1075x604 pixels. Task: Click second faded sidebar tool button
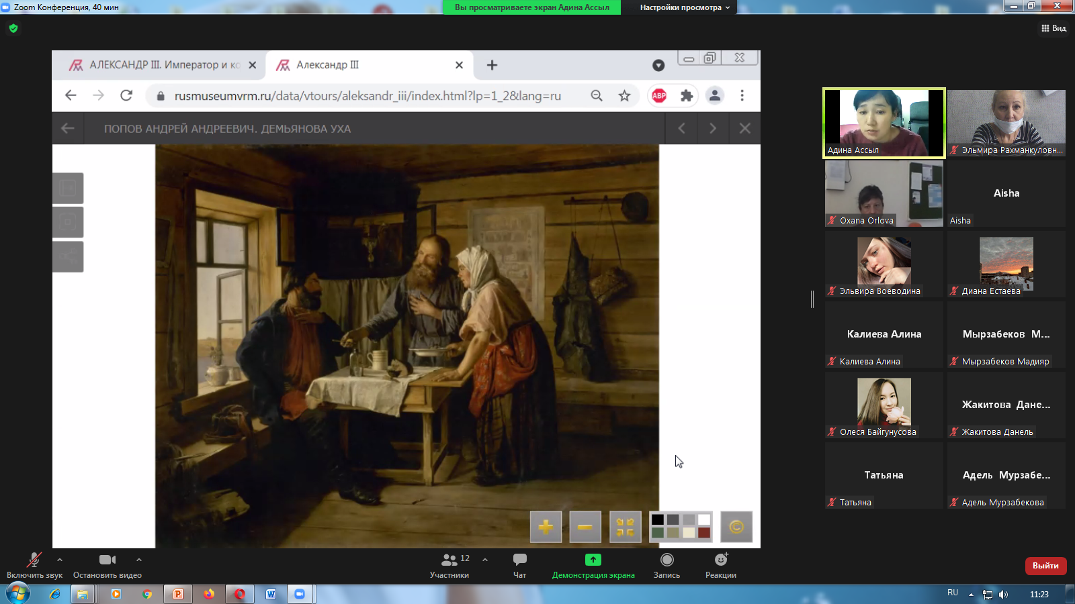tap(68, 222)
